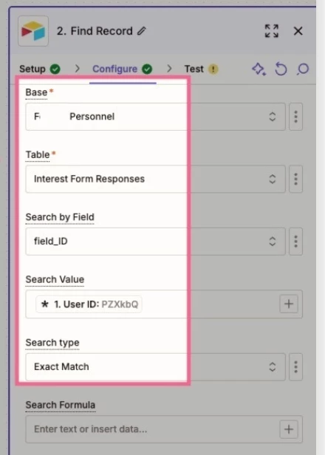Open three-dot menu beside Base field
The width and height of the screenshot is (325, 455).
point(295,117)
